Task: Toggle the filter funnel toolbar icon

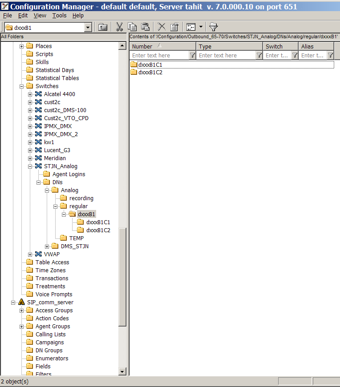Action: 213,27
